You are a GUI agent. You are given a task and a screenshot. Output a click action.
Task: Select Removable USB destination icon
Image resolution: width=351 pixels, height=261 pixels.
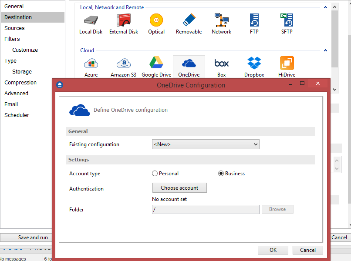189,23
